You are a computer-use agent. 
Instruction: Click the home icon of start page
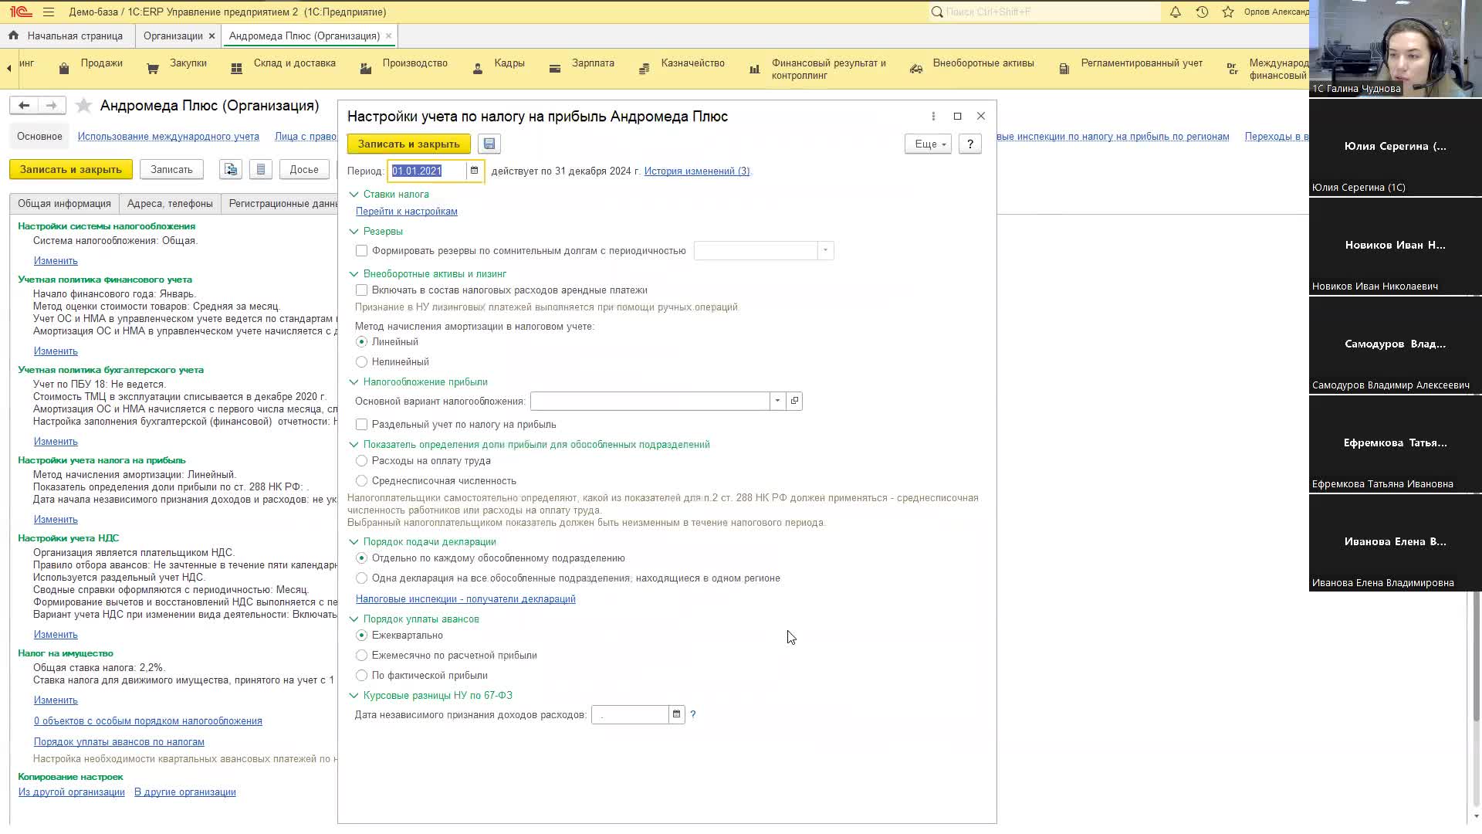tap(13, 36)
